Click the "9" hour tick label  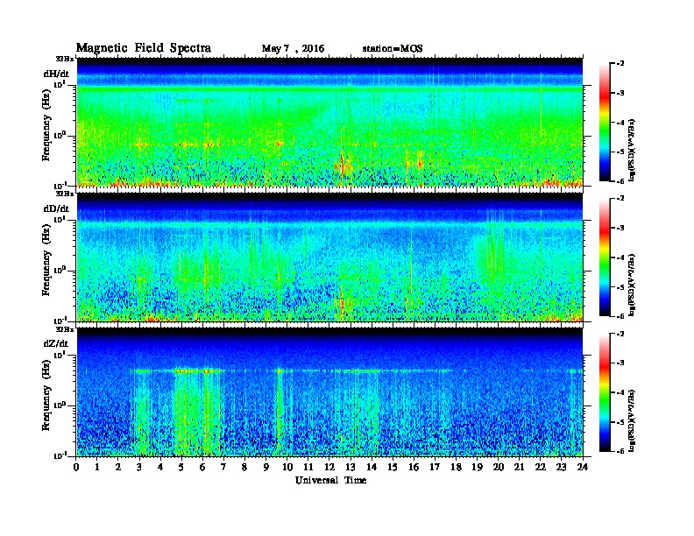[x=266, y=467]
